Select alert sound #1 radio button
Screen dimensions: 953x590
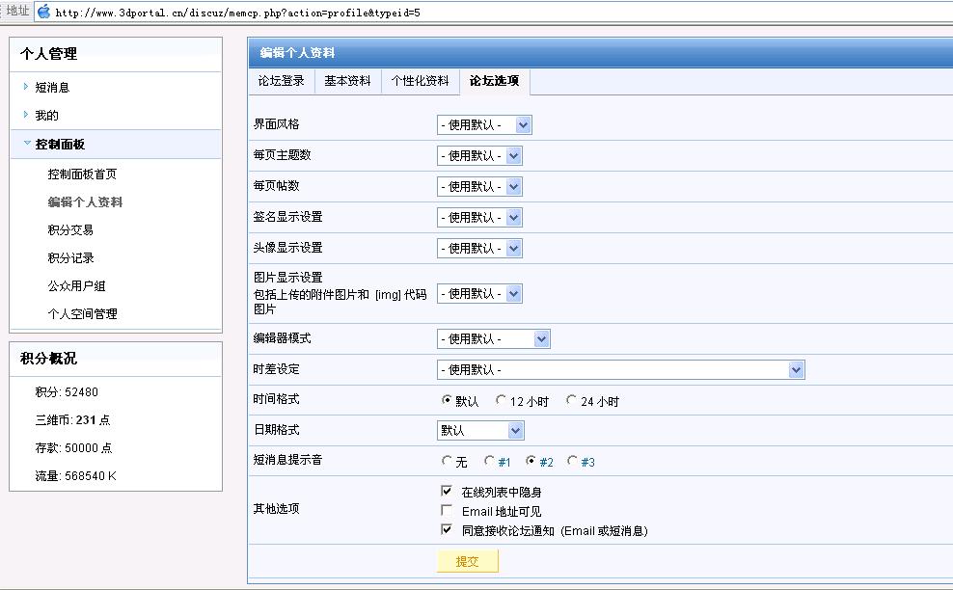point(489,461)
